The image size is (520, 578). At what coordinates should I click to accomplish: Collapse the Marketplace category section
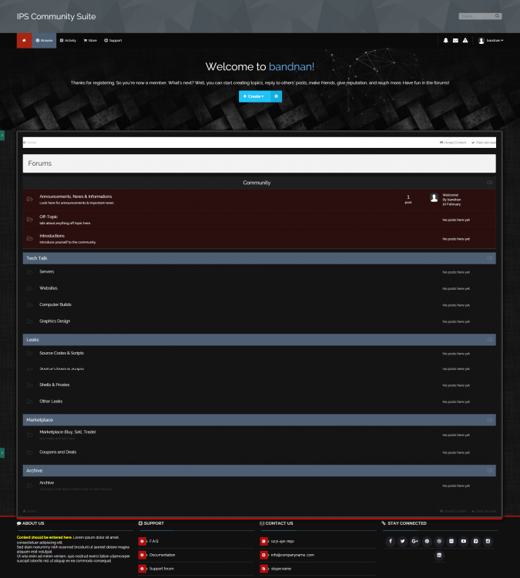click(x=490, y=420)
